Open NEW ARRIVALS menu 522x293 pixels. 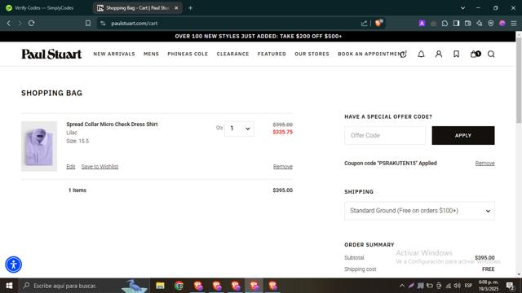(x=114, y=54)
